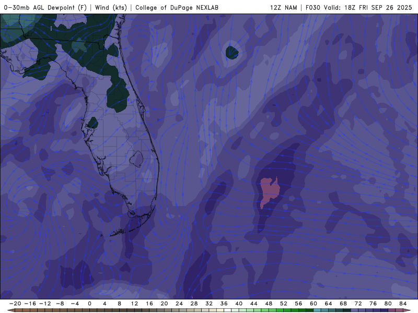Viewport: 418px width, 313px height.
Task: Click the 28 legend value
Action: coord(194,304)
